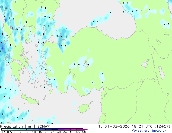Select the 30–35 mm purple legend swatch

point(61,129)
